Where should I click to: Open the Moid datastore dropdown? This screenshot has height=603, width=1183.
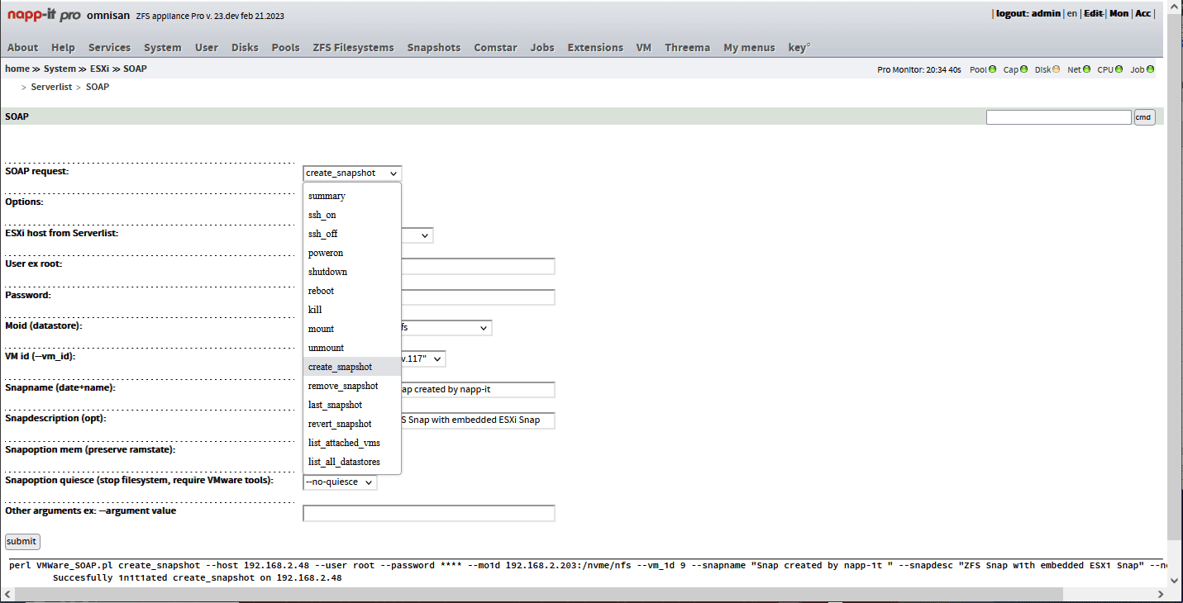(x=446, y=328)
